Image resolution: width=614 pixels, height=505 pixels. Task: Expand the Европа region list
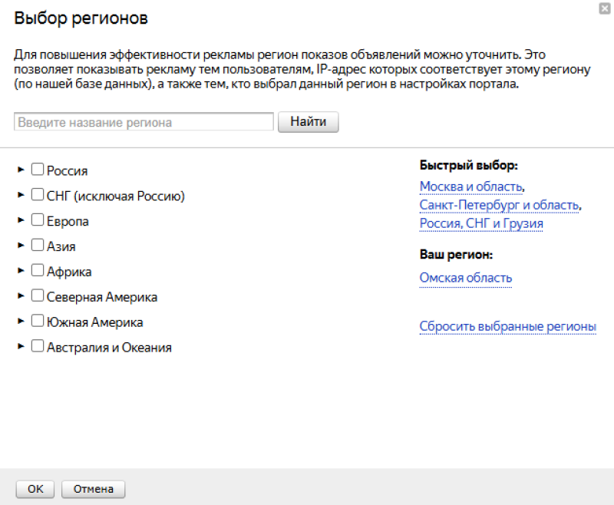pyautogui.click(x=21, y=221)
